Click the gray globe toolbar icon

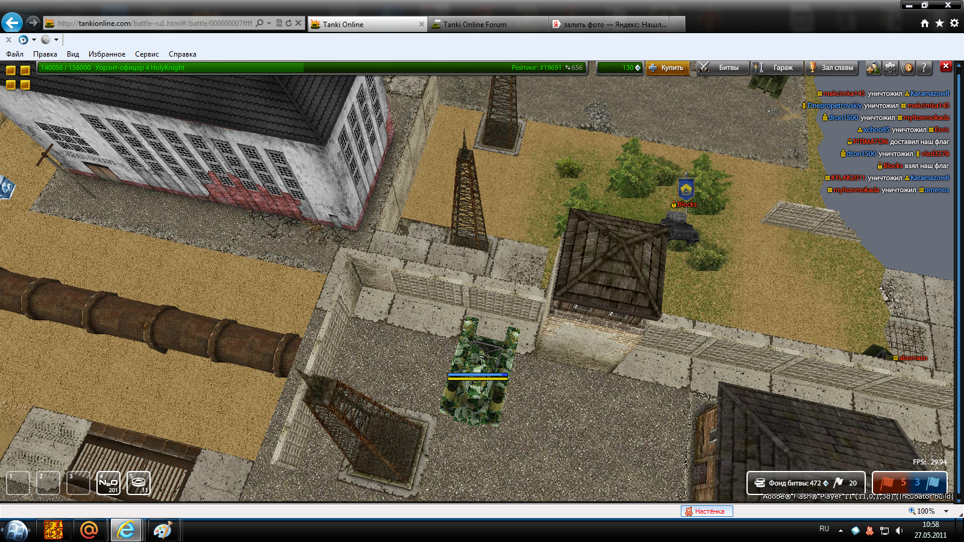(46, 40)
